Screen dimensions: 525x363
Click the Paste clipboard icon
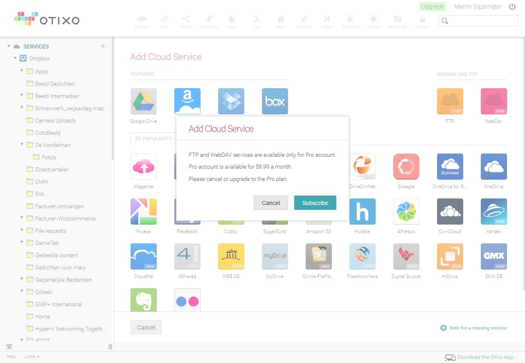[x=281, y=19]
